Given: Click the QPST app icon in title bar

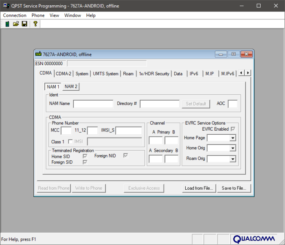Looking at the screenshot, I should (x=6, y=6).
